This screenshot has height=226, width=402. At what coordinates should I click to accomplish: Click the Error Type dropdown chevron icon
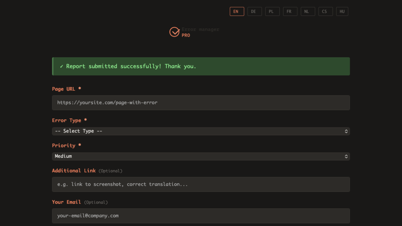pyautogui.click(x=346, y=131)
